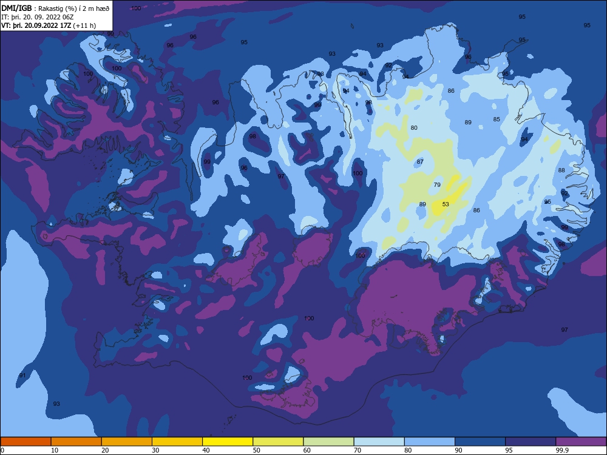This screenshot has width=607, height=455.
Task: Click the light green 60–70 legend swatch
Action: [328, 442]
